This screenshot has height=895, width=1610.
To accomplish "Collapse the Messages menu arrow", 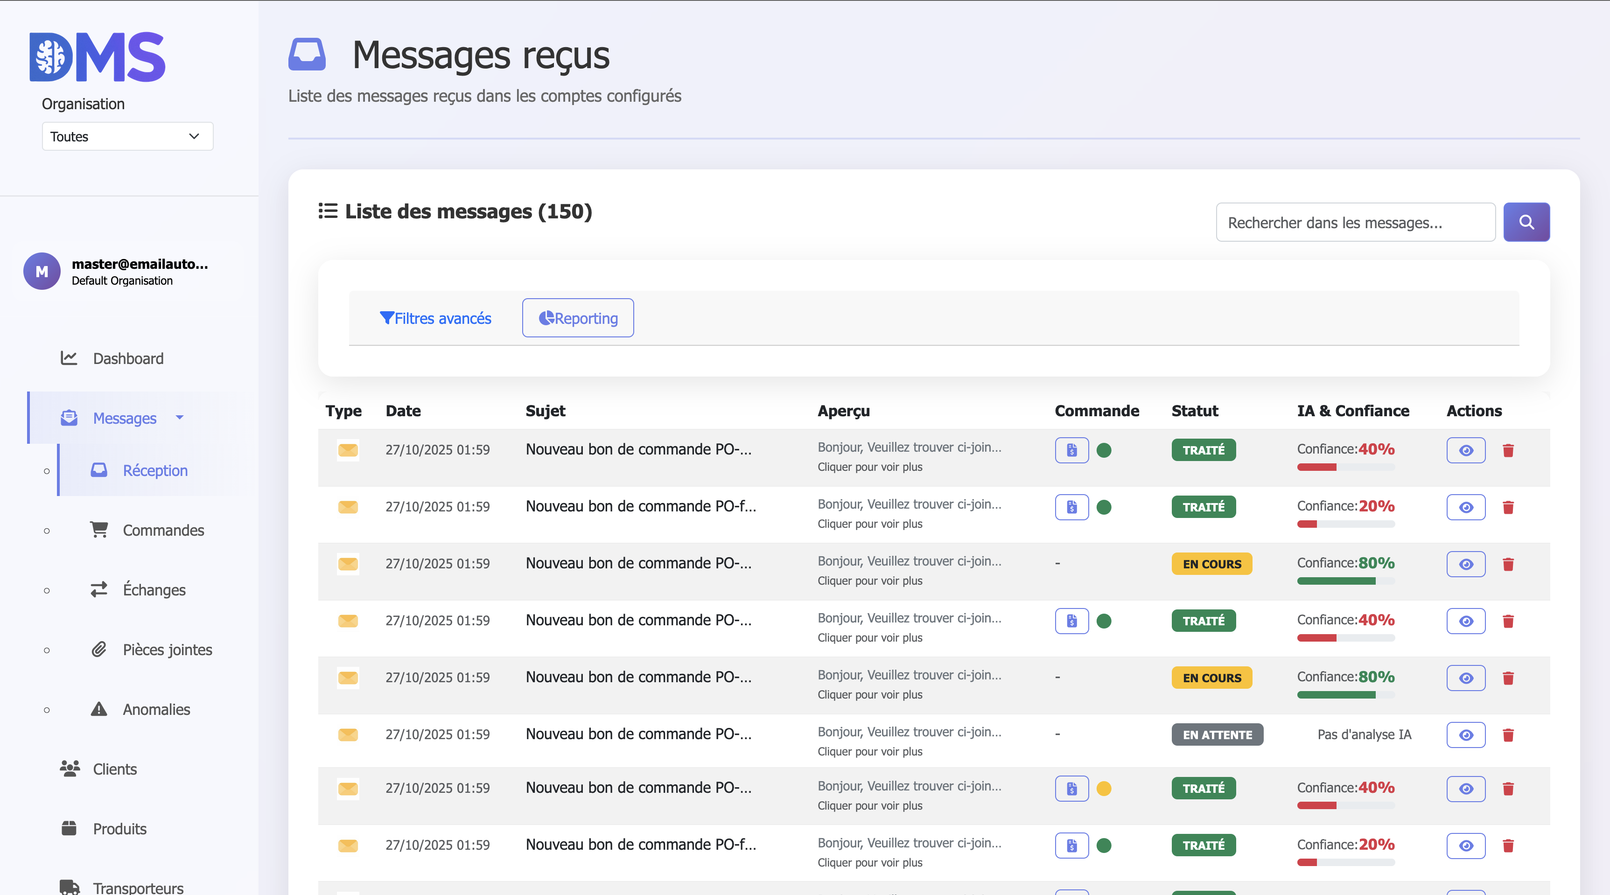I will [180, 418].
